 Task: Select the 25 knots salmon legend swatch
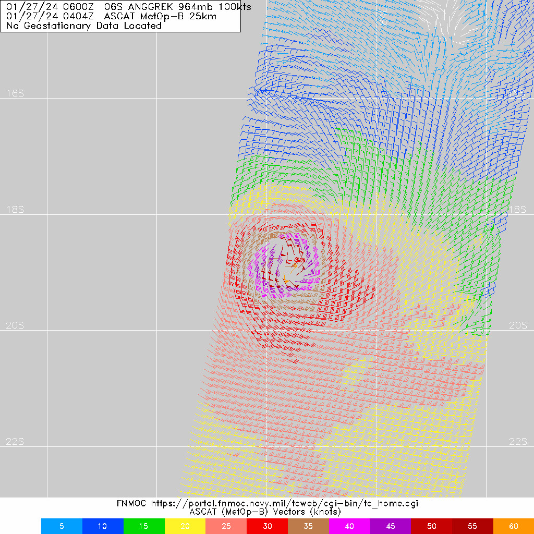point(226,526)
